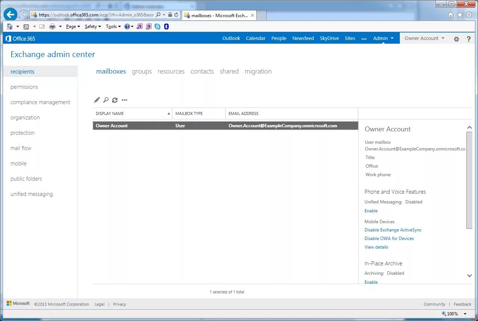Click the Read mail icon in command bar
The width and height of the screenshot is (478, 321).
(42, 27)
